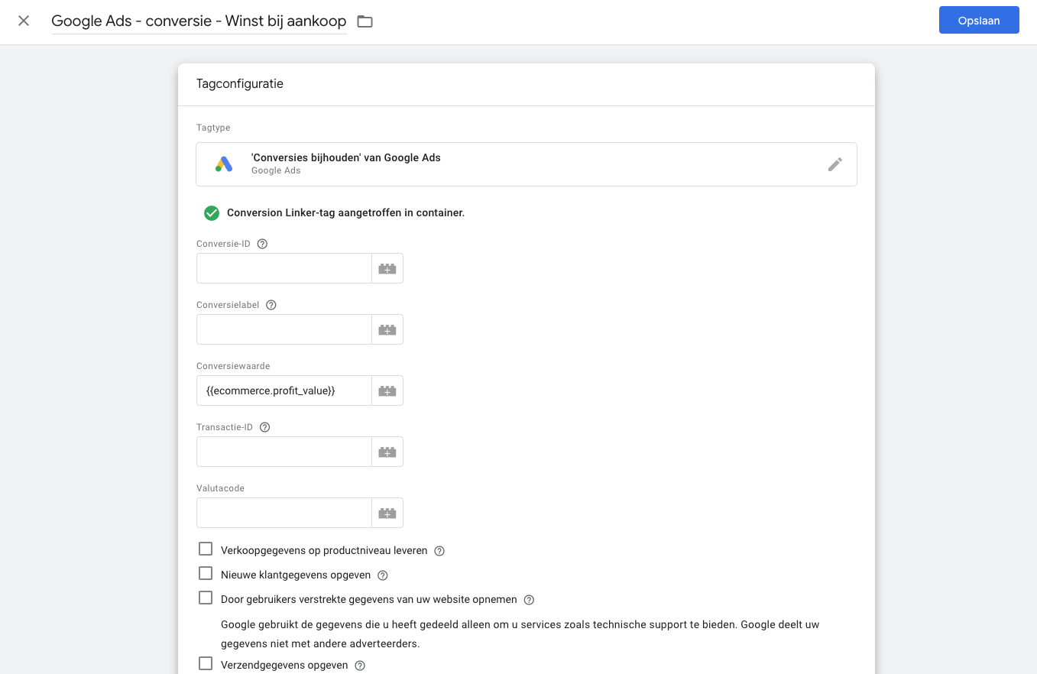The height and width of the screenshot is (674, 1037).
Task: Insert variable for Valutacode field
Action: pos(387,513)
